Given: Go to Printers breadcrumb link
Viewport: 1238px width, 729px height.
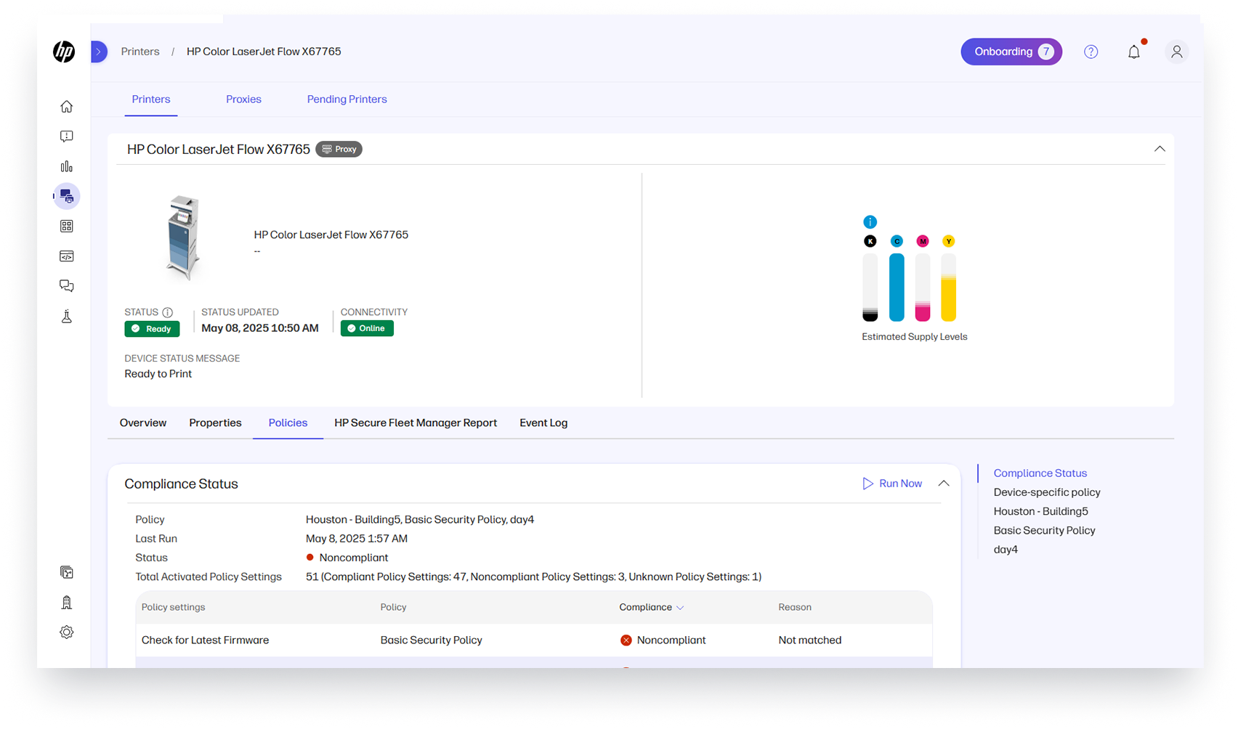Looking at the screenshot, I should (140, 52).
